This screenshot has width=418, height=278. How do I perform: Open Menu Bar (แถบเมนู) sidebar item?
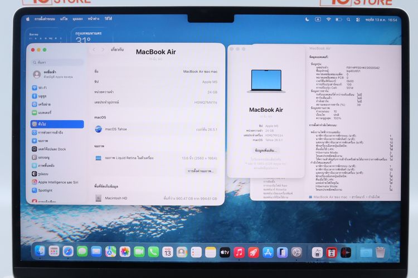pyautogui.click(x=57, y=157)
